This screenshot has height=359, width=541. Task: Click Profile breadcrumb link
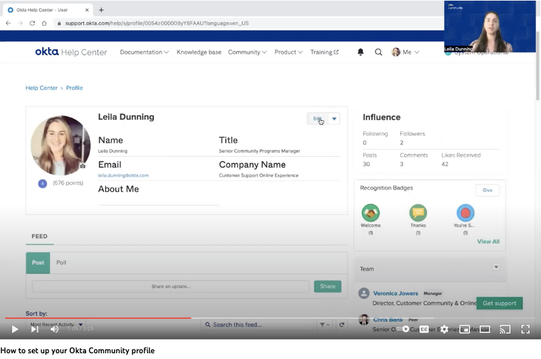click(x=75, y=88)
